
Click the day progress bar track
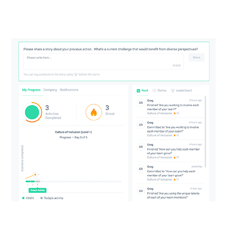coord(74,181)
